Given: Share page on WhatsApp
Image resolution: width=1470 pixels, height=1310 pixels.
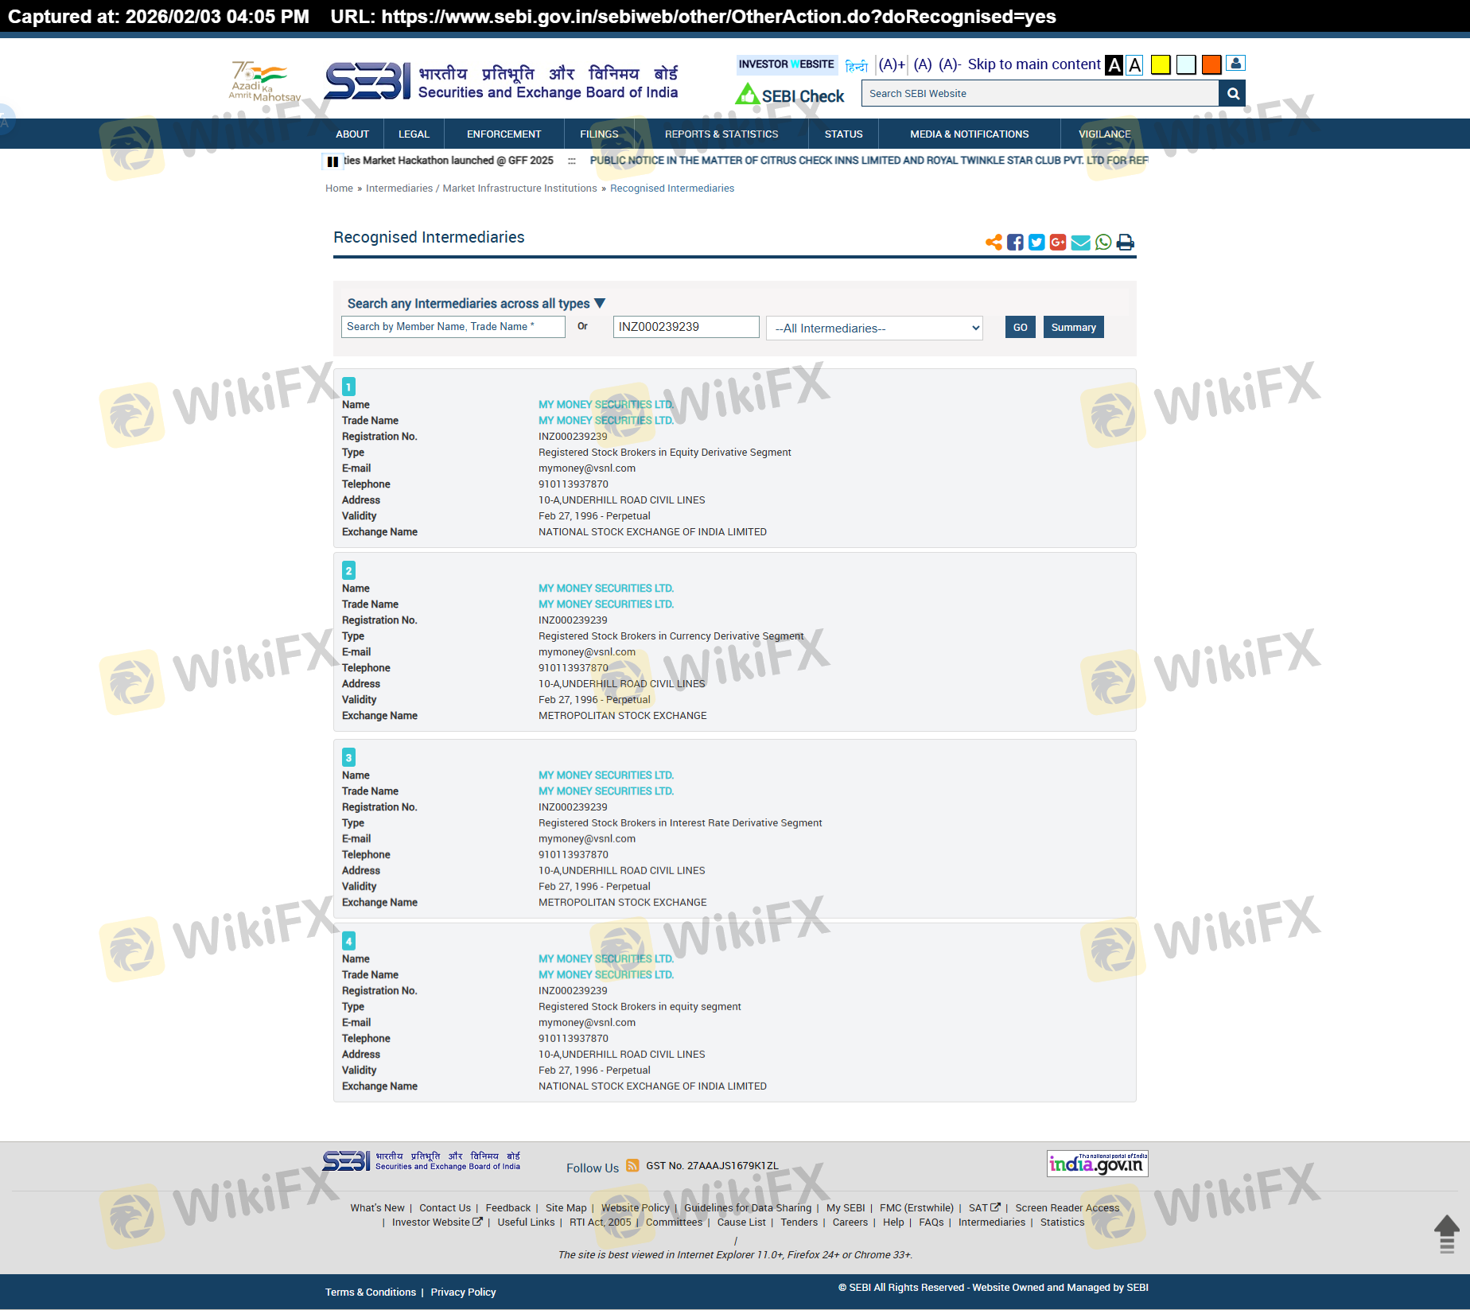Looking at the screenshot, I should (1103, 242).
